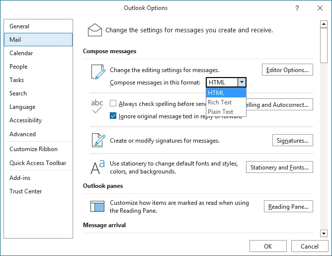Click the Outlook panes section heading
This screenshot has height=256, width=332.
click(103, 186)
